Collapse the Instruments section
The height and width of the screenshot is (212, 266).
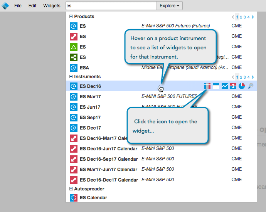coord(71,77)
